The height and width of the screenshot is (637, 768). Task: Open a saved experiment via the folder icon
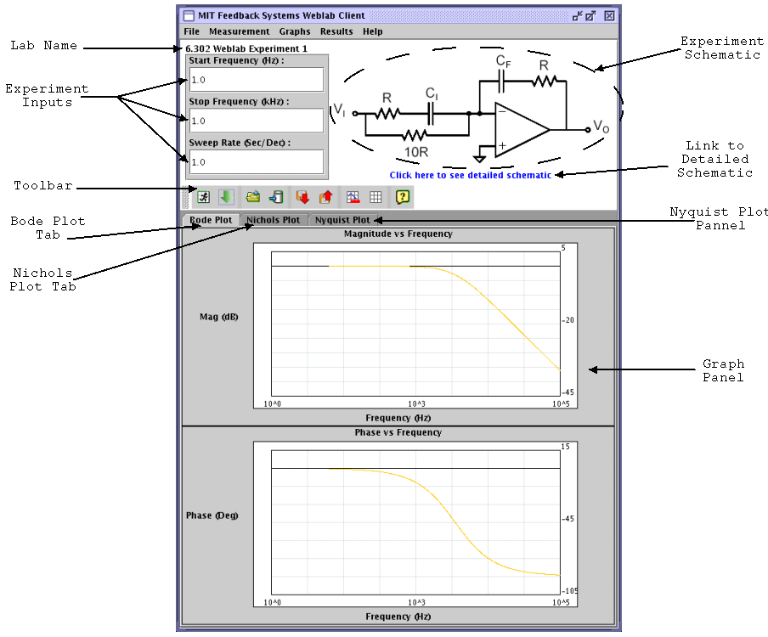tap(254, 196)
